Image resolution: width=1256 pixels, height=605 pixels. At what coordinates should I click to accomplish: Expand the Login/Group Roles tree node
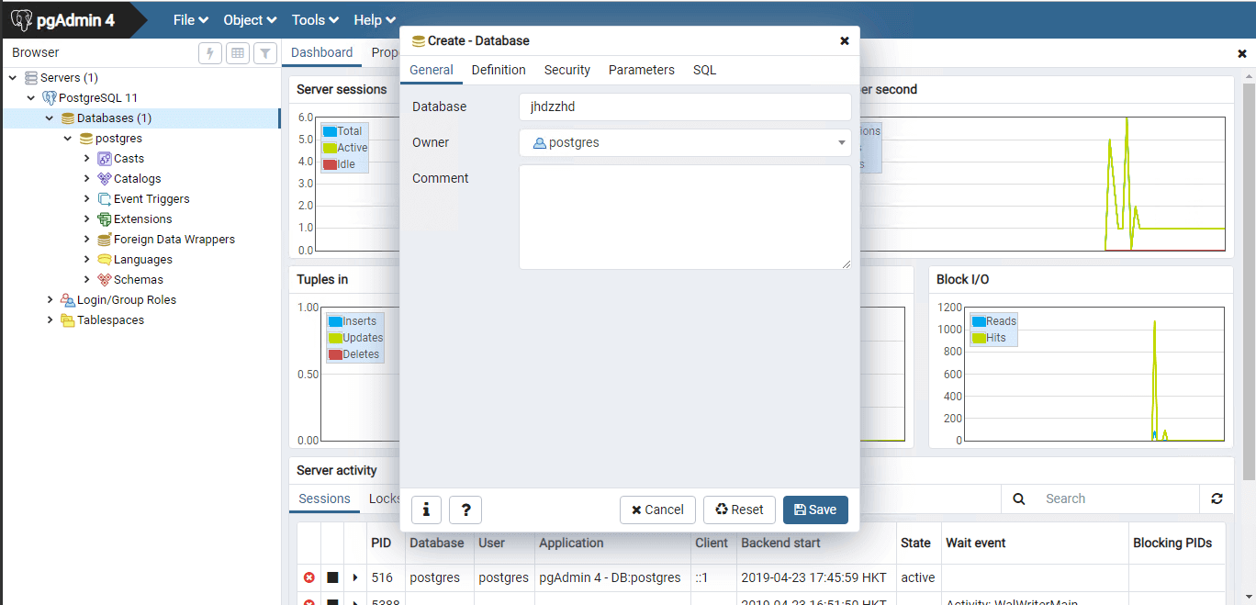50,300
